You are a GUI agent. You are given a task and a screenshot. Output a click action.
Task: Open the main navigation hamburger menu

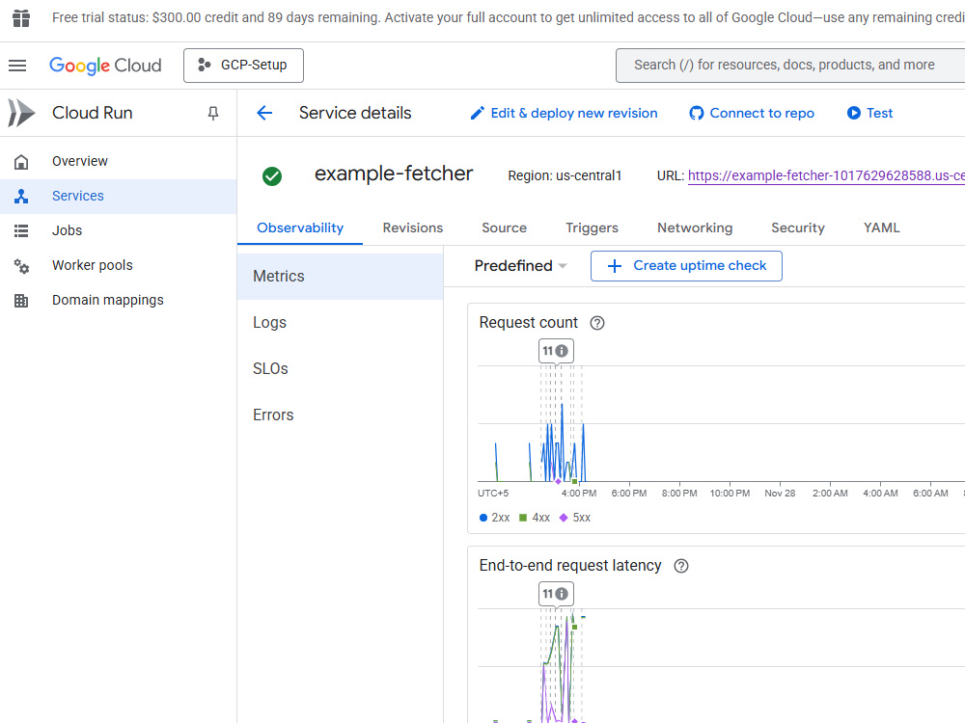[x=17, y=66]
